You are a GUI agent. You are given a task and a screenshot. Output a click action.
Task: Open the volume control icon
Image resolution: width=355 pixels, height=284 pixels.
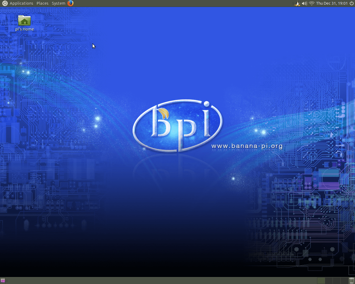(304, 3)
